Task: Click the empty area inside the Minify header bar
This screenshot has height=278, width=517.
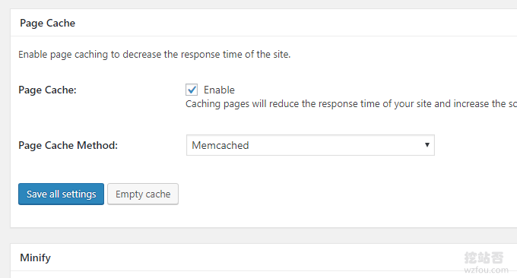Action: (257, 257)
